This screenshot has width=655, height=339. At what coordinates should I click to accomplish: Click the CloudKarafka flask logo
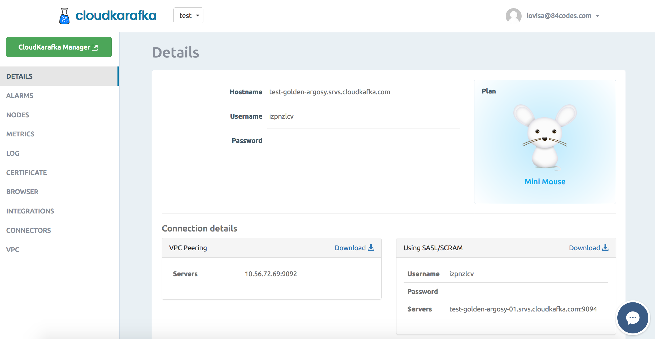pos(64,16)
